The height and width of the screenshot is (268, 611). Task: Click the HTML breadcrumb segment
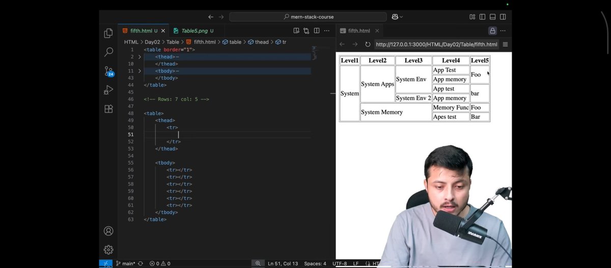tap(131, 42)
